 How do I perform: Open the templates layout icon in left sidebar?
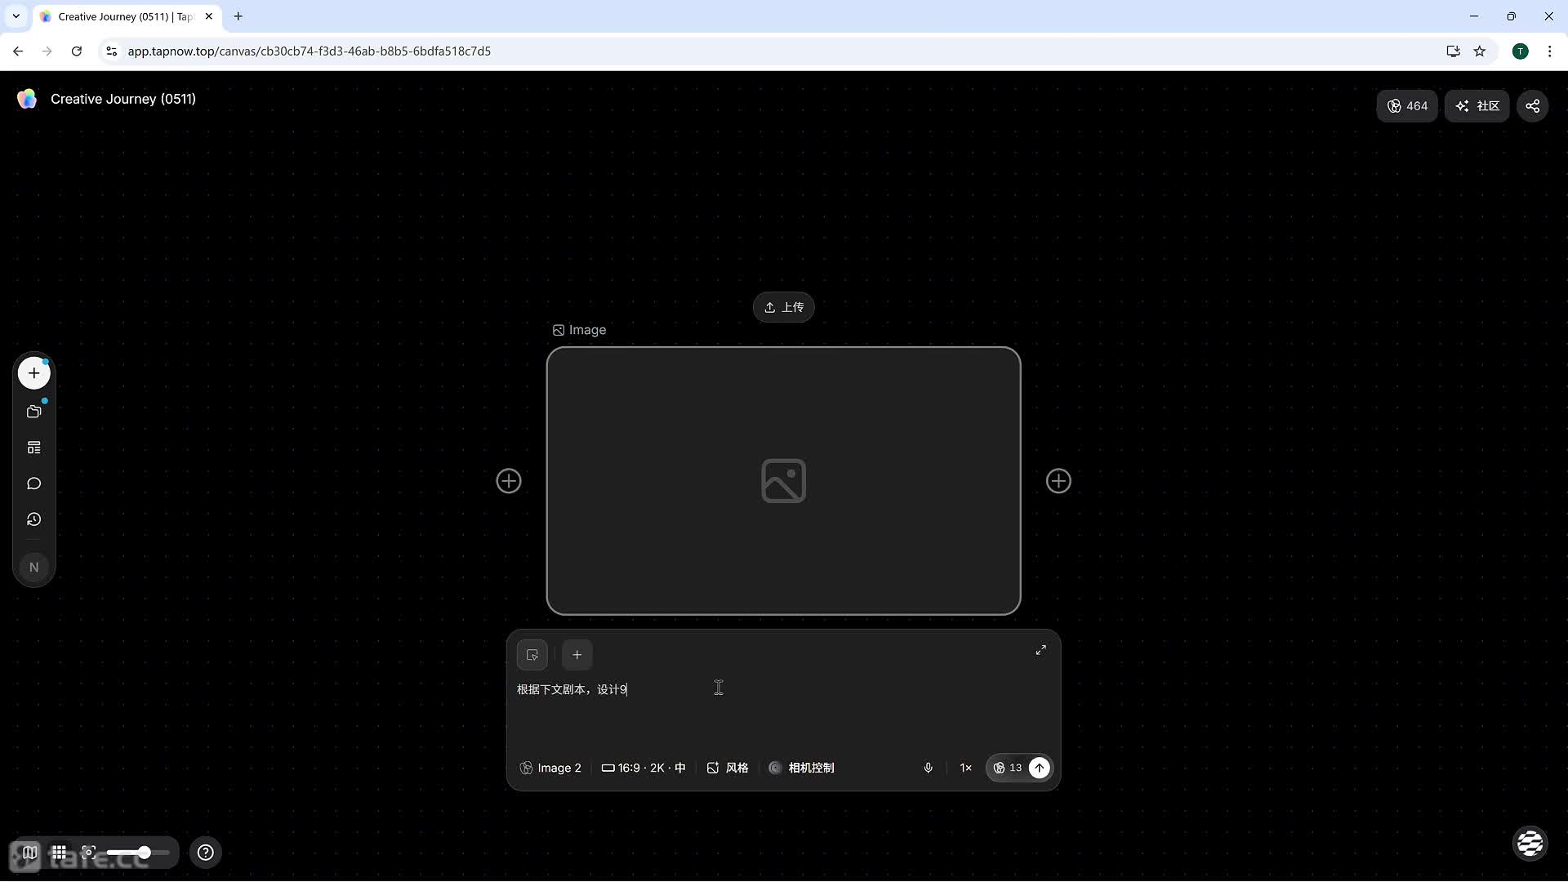tap(33, 448)
